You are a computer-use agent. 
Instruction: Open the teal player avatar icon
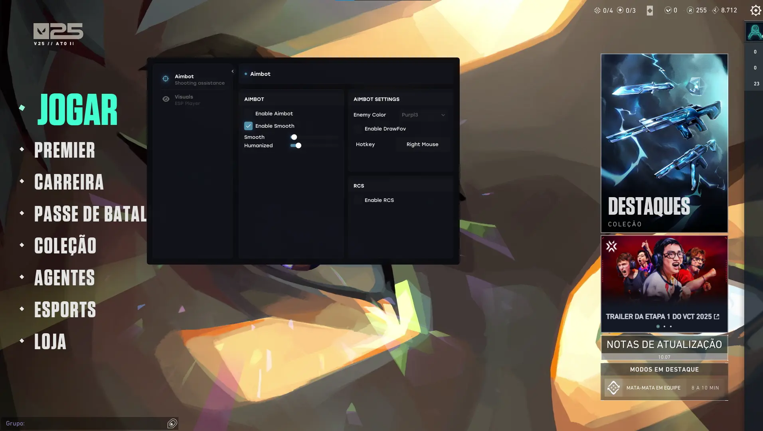755,32
